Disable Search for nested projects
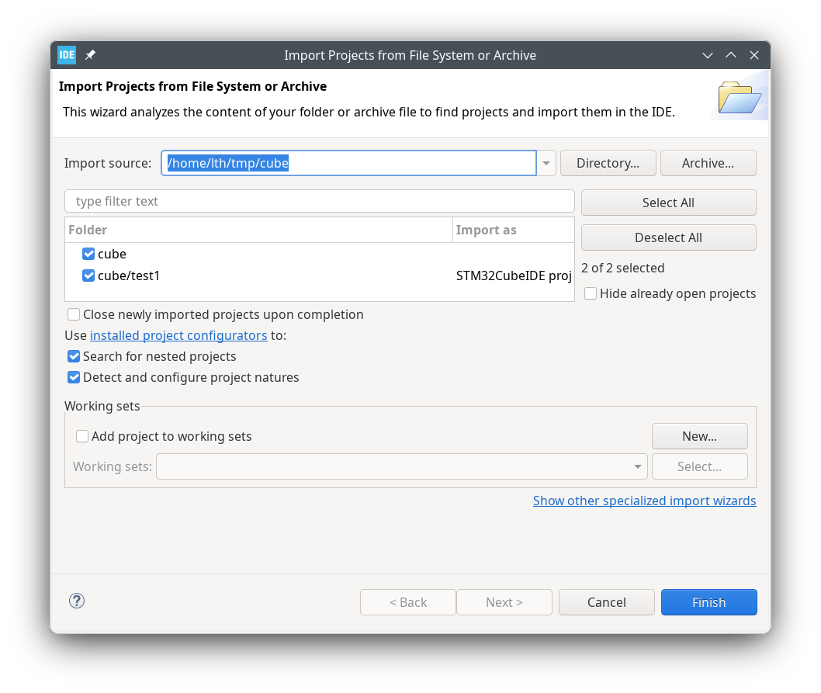Image resolution: width=821 pixels, height=693 pixels. coord(74,356)
